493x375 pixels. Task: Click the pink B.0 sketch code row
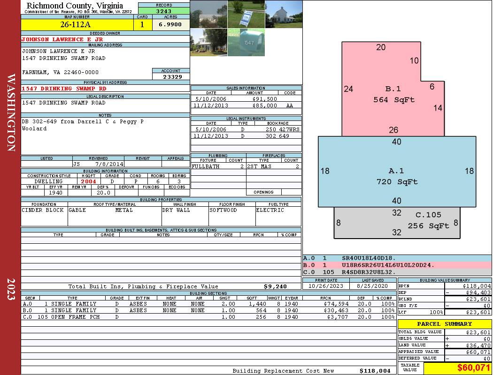point(397,265)
